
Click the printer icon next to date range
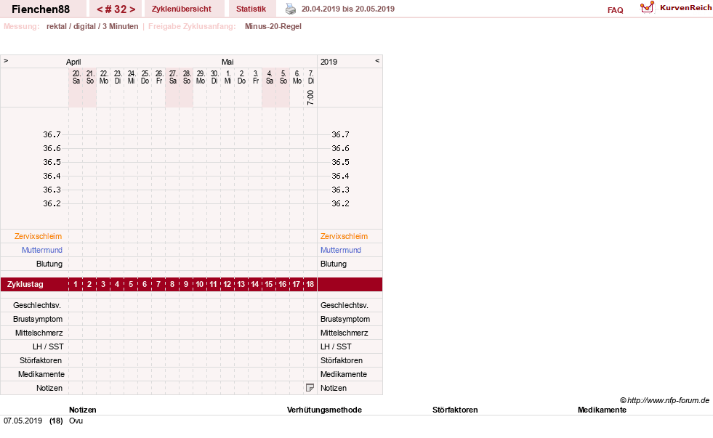pos(291,9)
